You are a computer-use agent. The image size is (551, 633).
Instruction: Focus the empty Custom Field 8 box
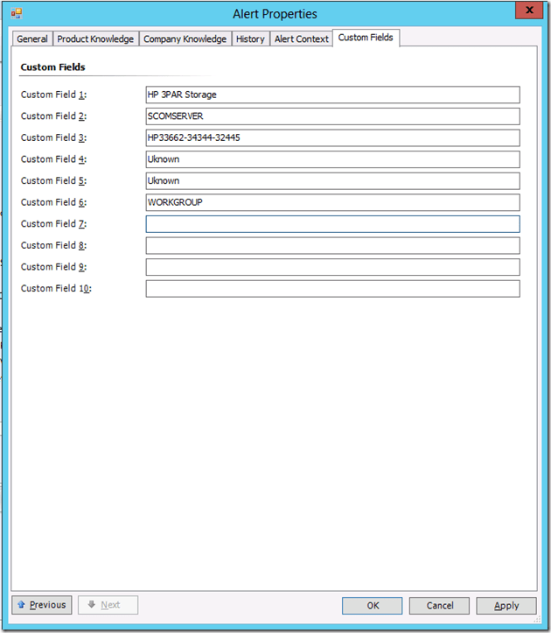point(332,245)
